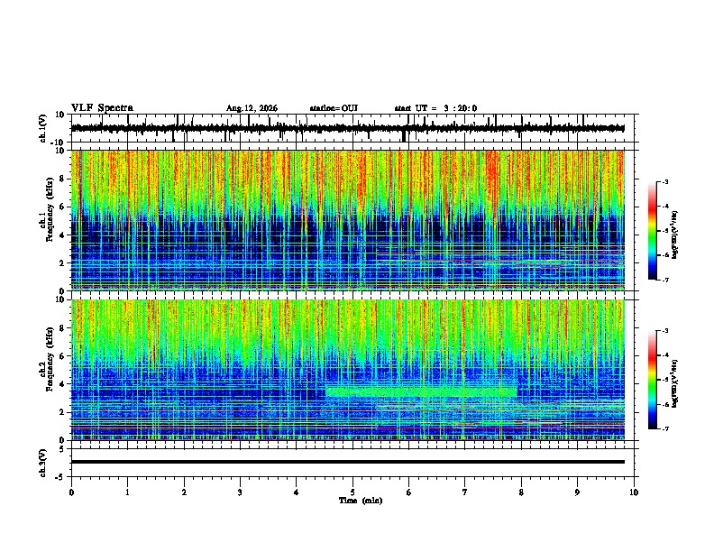The width and height of the screenshot is (714, 552).
Task: Click the flat ch.3 voltage trace
Action: tap(347, 462)
